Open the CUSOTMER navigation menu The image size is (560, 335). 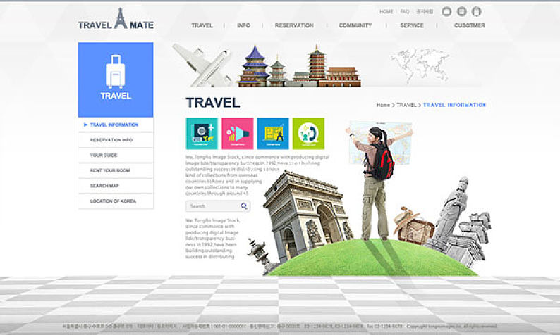[470, 25]
